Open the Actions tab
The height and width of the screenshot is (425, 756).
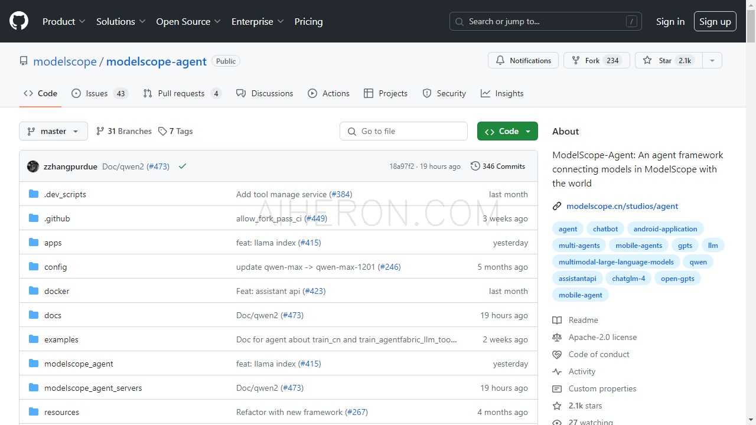(x=328, y=93)
